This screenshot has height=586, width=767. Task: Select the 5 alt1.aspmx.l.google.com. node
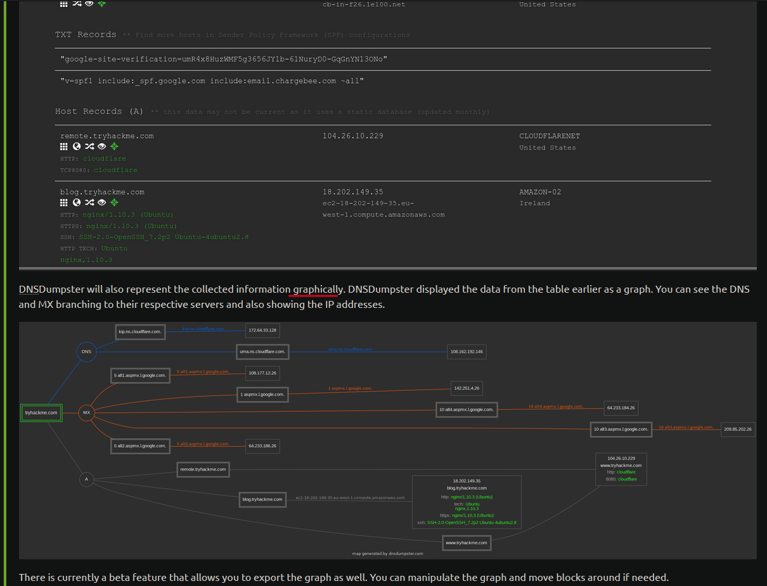(x=140, y=375)
